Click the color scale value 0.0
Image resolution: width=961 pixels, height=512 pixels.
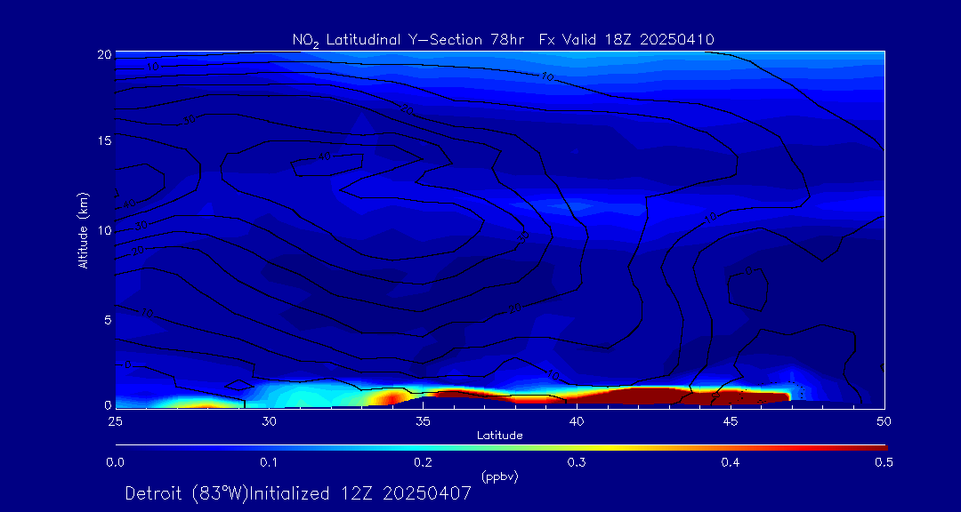(116, 462)
